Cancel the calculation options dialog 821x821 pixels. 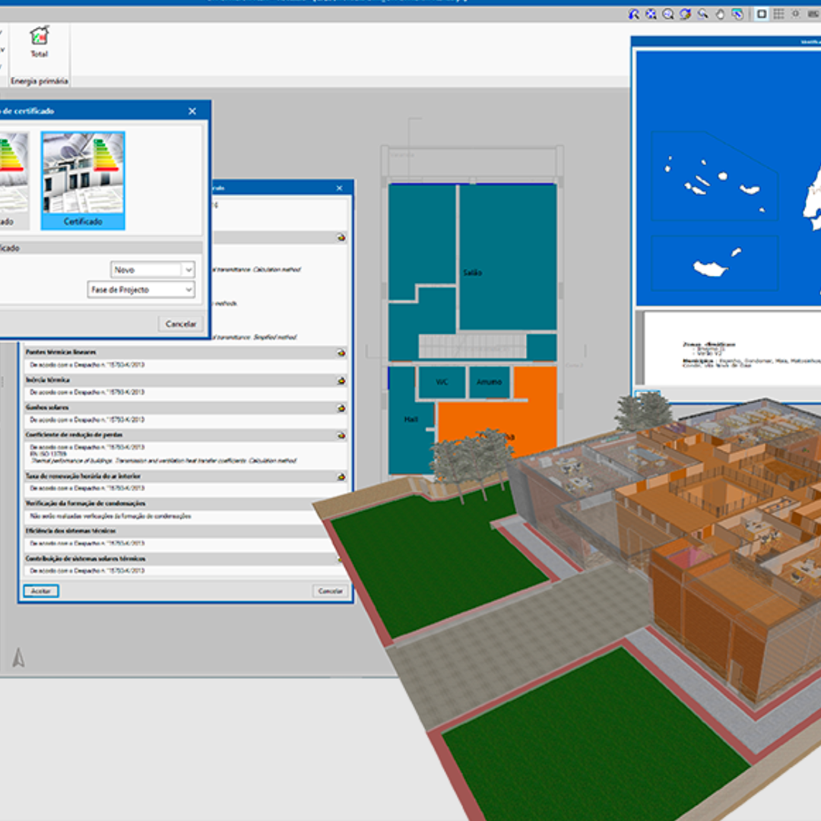pos(330,591)
